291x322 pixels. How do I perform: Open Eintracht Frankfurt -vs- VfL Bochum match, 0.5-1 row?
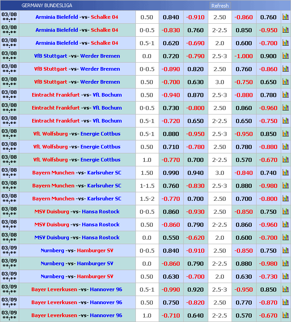point(77,121)
